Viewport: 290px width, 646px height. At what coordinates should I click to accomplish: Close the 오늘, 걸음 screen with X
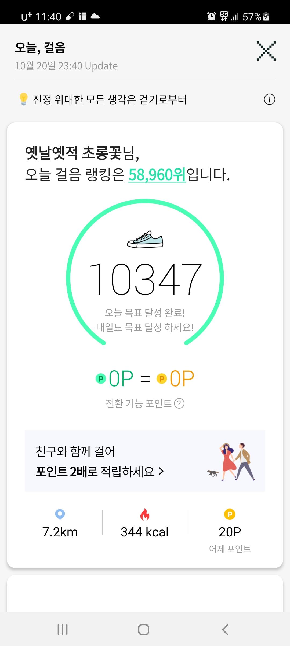(266, 51)
